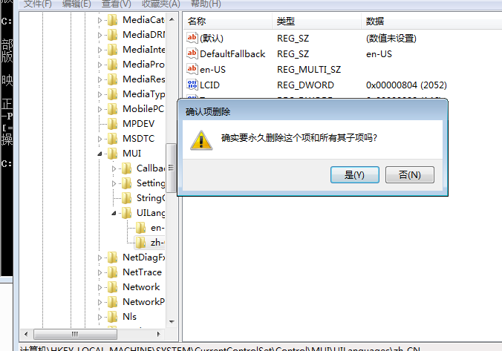Screen dimensions: 502x351
Task: Select the LCID DWORD value icon
Action: tap(192, 85)
